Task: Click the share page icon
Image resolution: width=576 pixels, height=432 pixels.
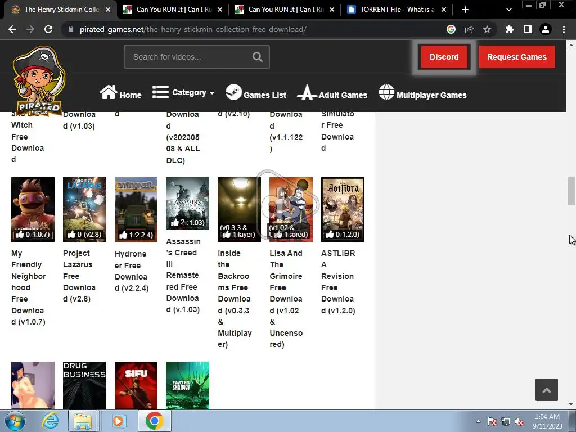Action: point(469,29)
